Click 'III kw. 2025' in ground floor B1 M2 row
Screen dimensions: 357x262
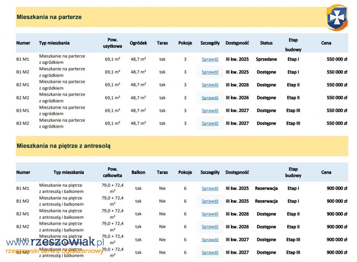pos(237,72)
